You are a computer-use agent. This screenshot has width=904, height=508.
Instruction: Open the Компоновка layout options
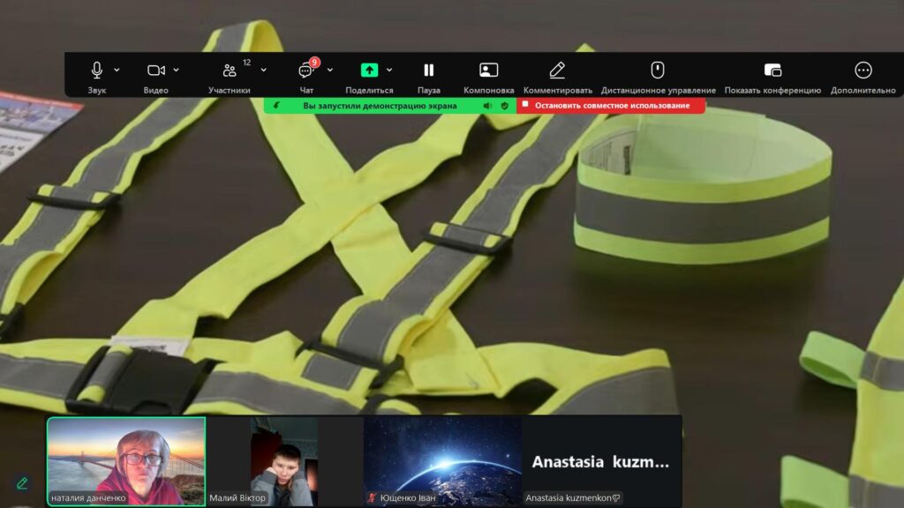click(x=488, y=71)
